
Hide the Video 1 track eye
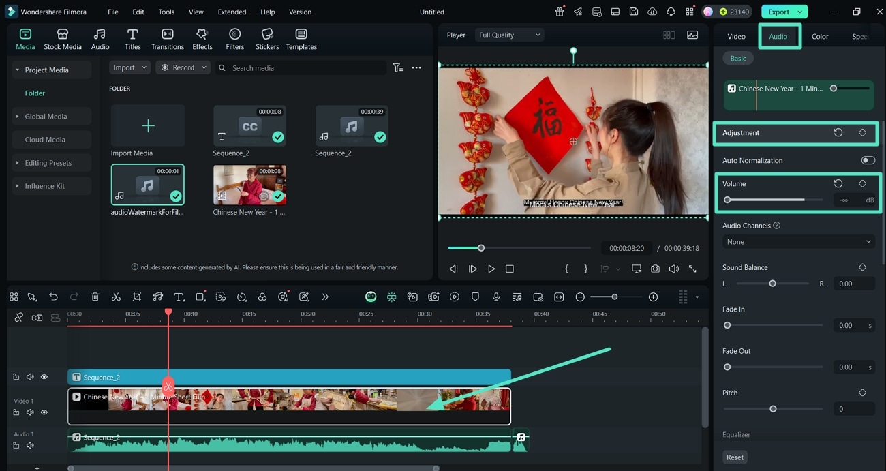[44, 412]
